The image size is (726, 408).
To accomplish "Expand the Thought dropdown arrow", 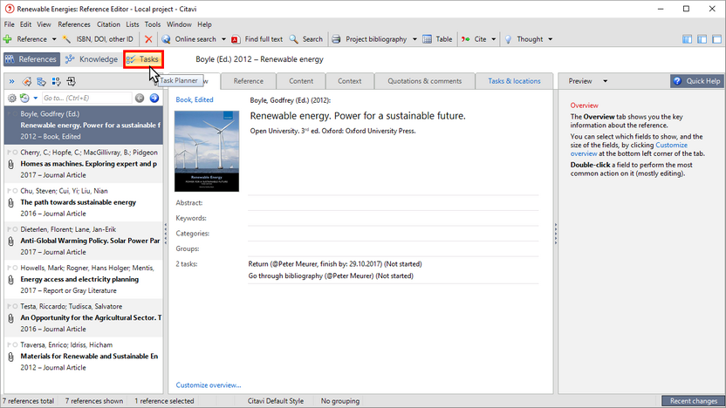I will click(551, 39).
